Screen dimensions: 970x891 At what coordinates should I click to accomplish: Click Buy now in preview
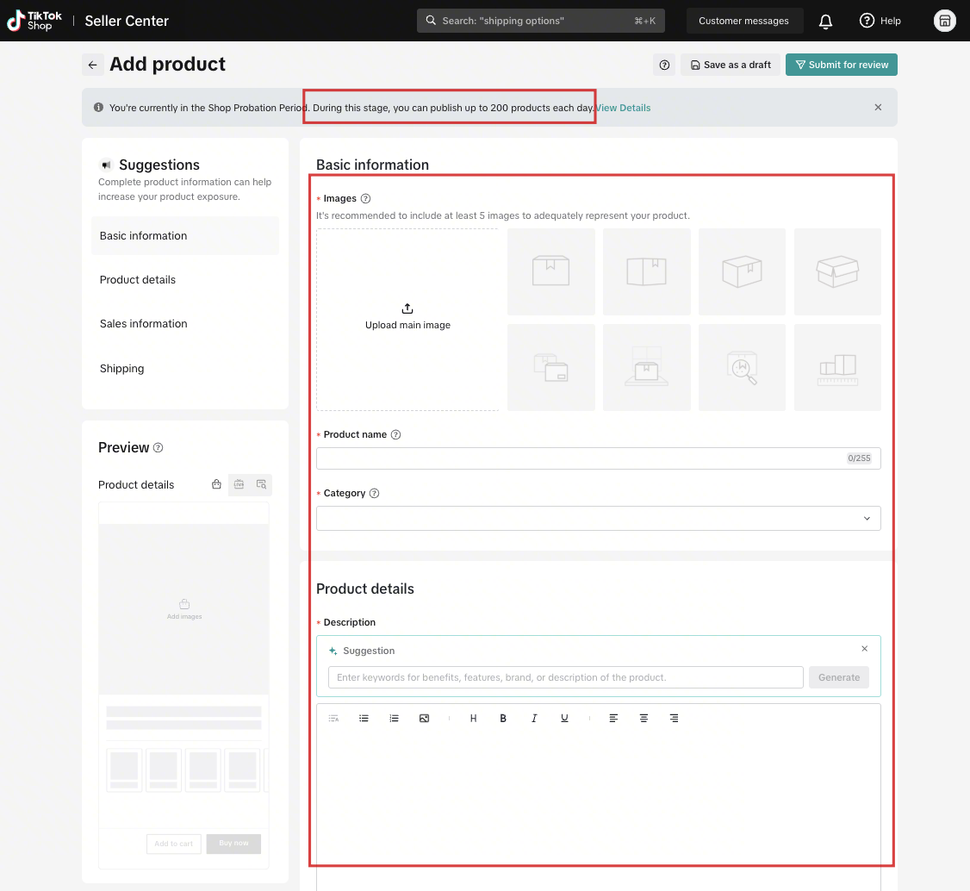pyautogui.click(x=233, y=844)
